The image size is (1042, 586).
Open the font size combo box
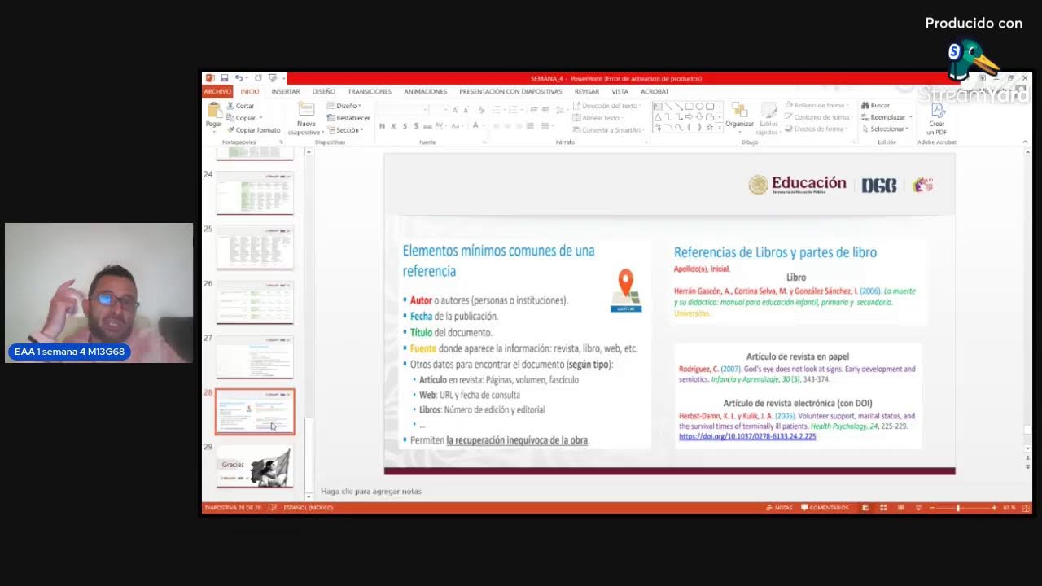tap(438, 109)
